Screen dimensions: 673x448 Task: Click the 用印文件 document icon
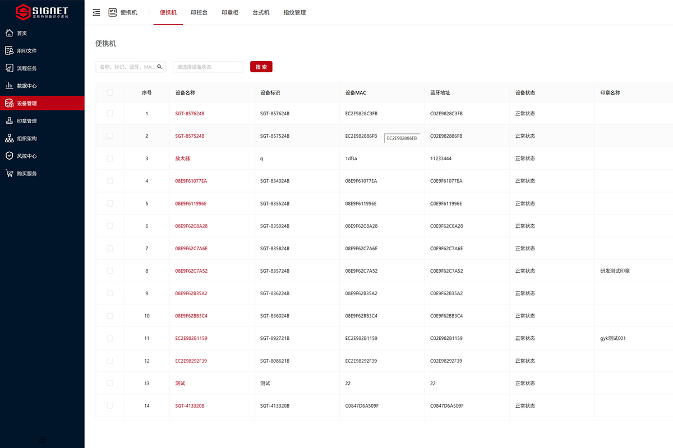pyautogui.click(x=9, y=50)
